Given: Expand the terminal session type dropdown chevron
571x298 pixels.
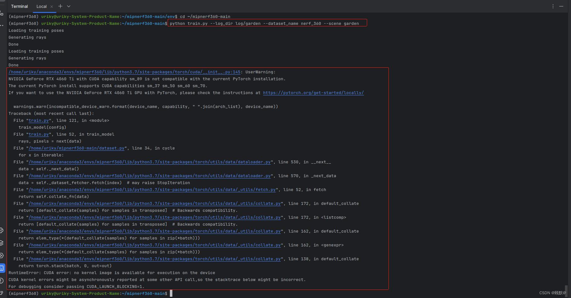Looking at the screenshot, I should 68,6.
